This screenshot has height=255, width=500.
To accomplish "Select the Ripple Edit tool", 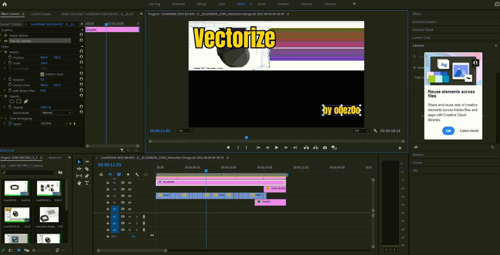I will point(79,169).
